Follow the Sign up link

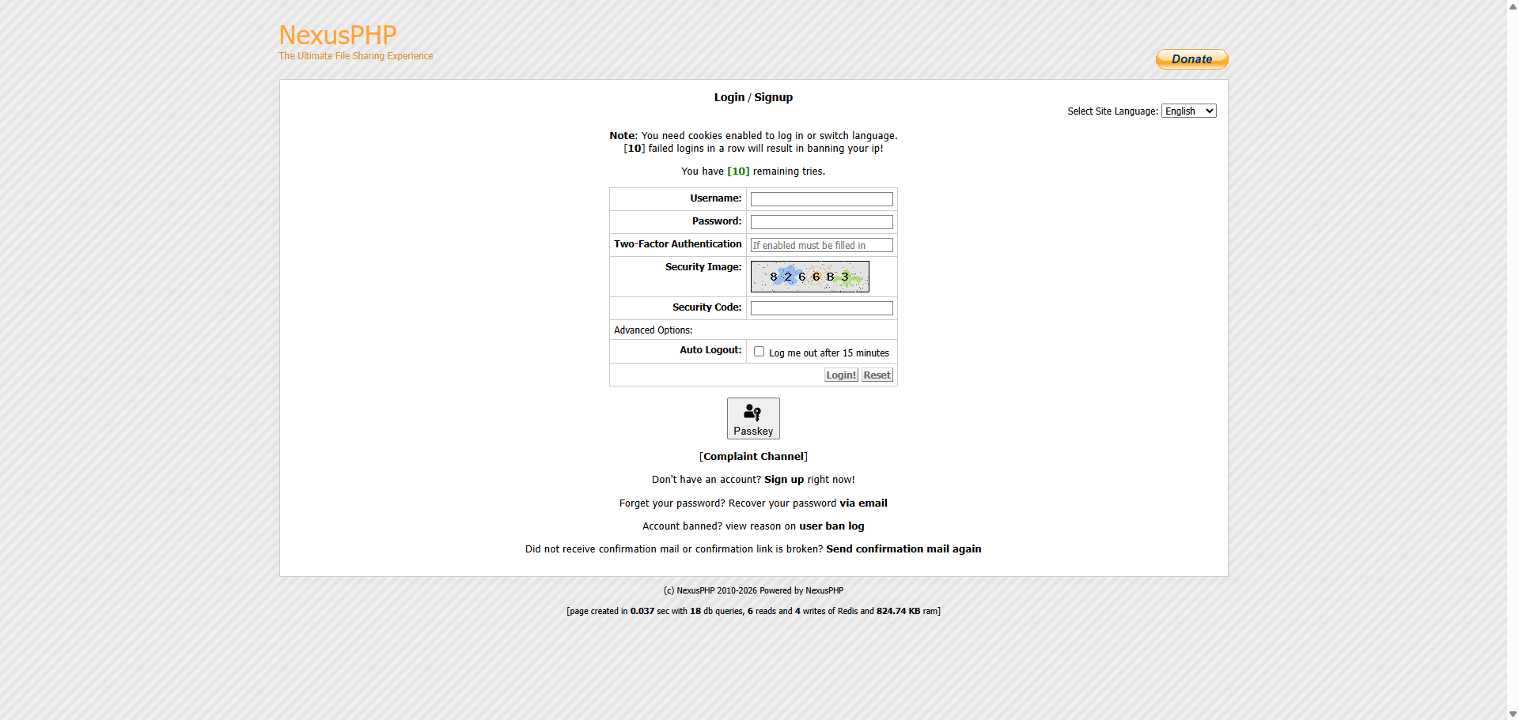[x=783, y=480]
